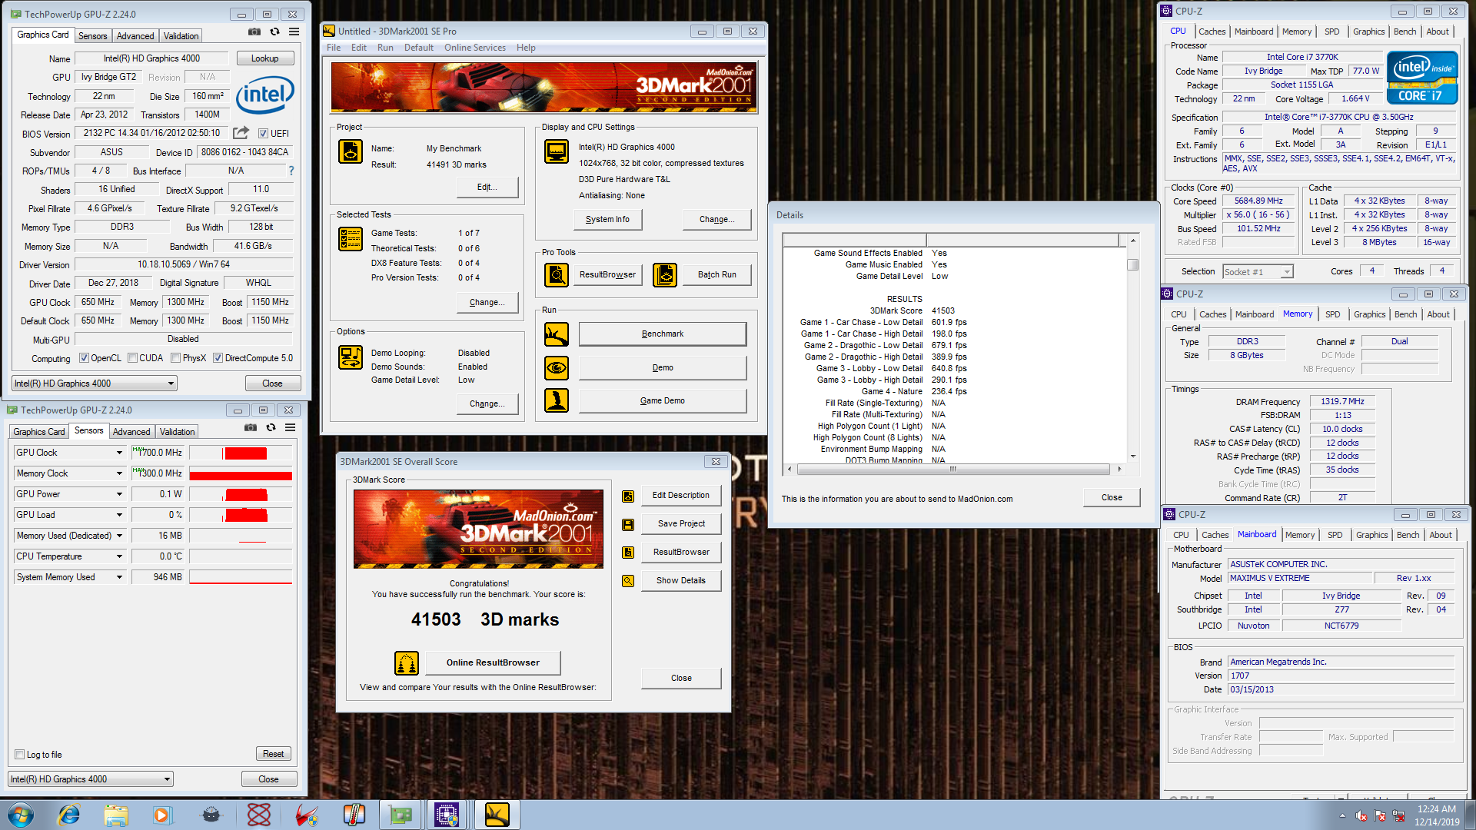This screenshot has height=830, width=1476.
Task: Open the File menu in 3DMark2001
Action: point(334,48)
